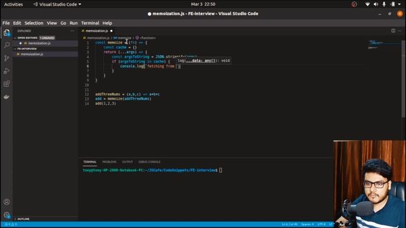Click on the const cache = {} line
Screen dimensions: 406x228
(x=120, y=47)
